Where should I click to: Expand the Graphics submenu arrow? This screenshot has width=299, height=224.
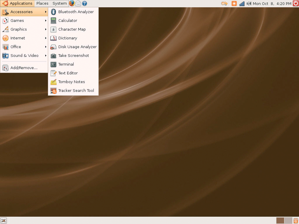(46, 29)
